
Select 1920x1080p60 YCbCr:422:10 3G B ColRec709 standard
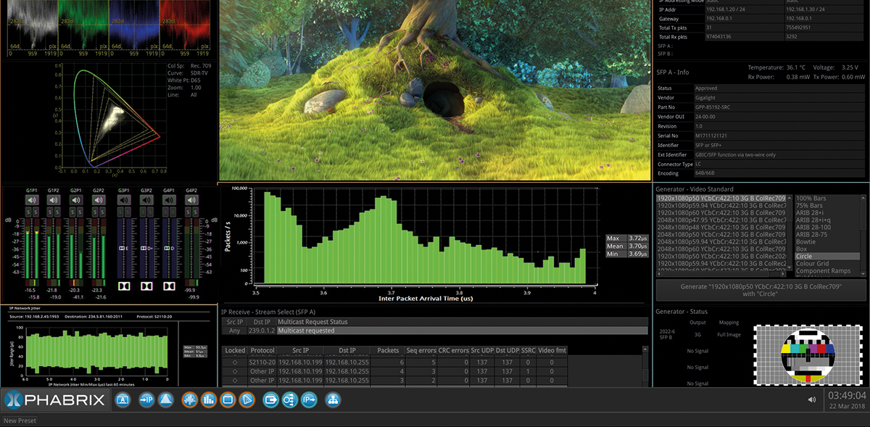click(x=721, y=213)
